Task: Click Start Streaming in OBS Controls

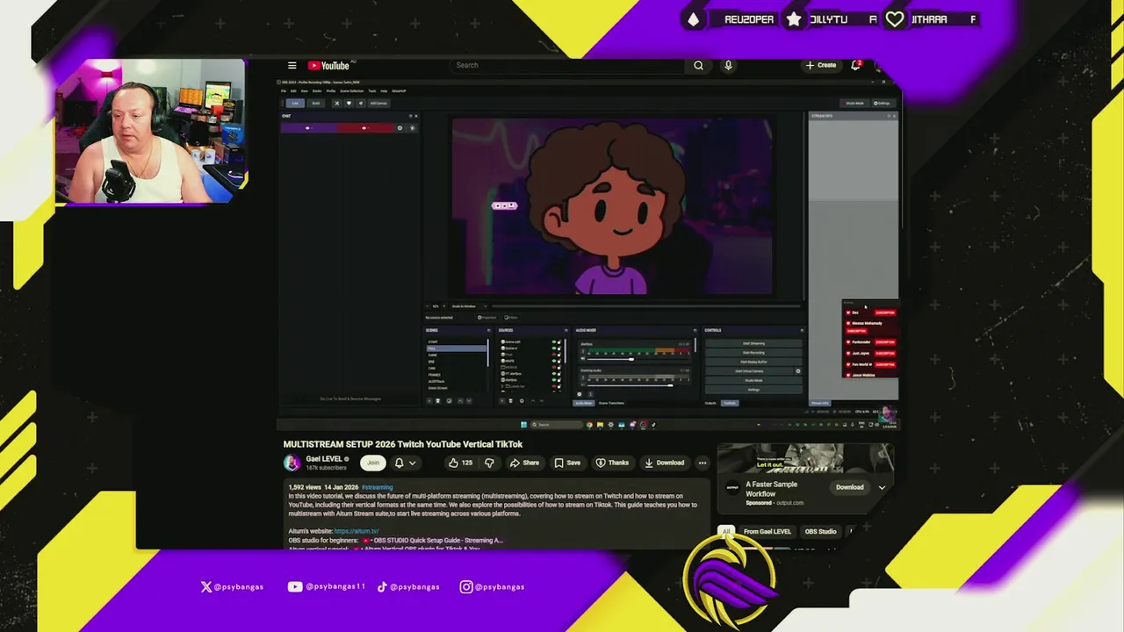Action: [x=753, y=343]
